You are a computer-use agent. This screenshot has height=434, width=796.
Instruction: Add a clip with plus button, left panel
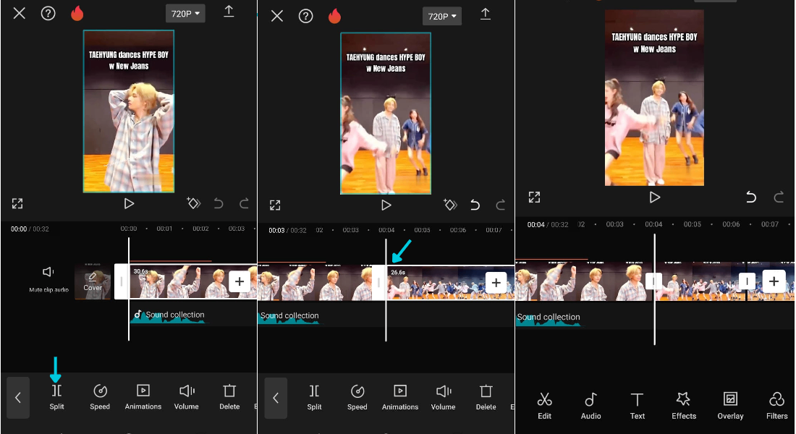pyautogui.click(x=239, y=281)
